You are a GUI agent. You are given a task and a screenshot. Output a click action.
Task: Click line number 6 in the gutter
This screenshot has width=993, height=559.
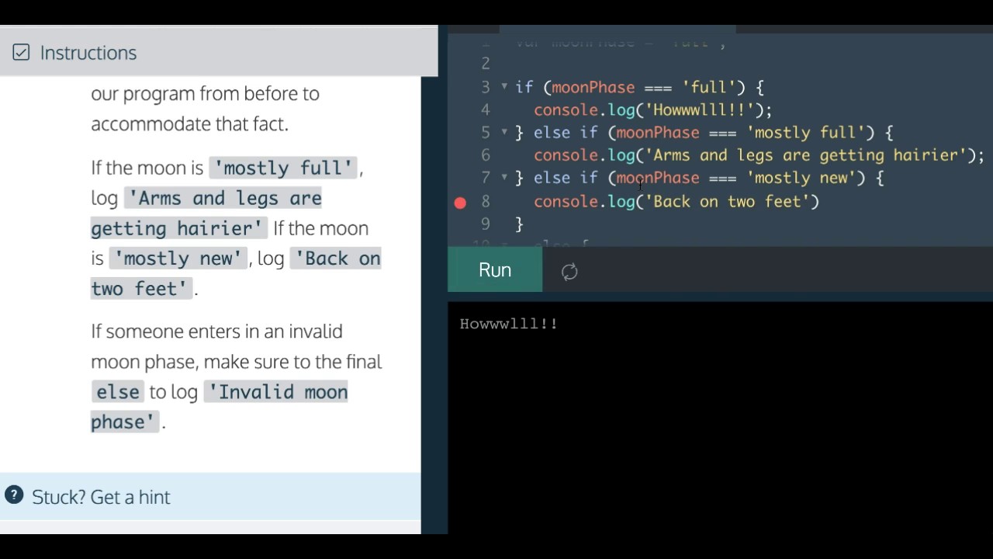486,155
